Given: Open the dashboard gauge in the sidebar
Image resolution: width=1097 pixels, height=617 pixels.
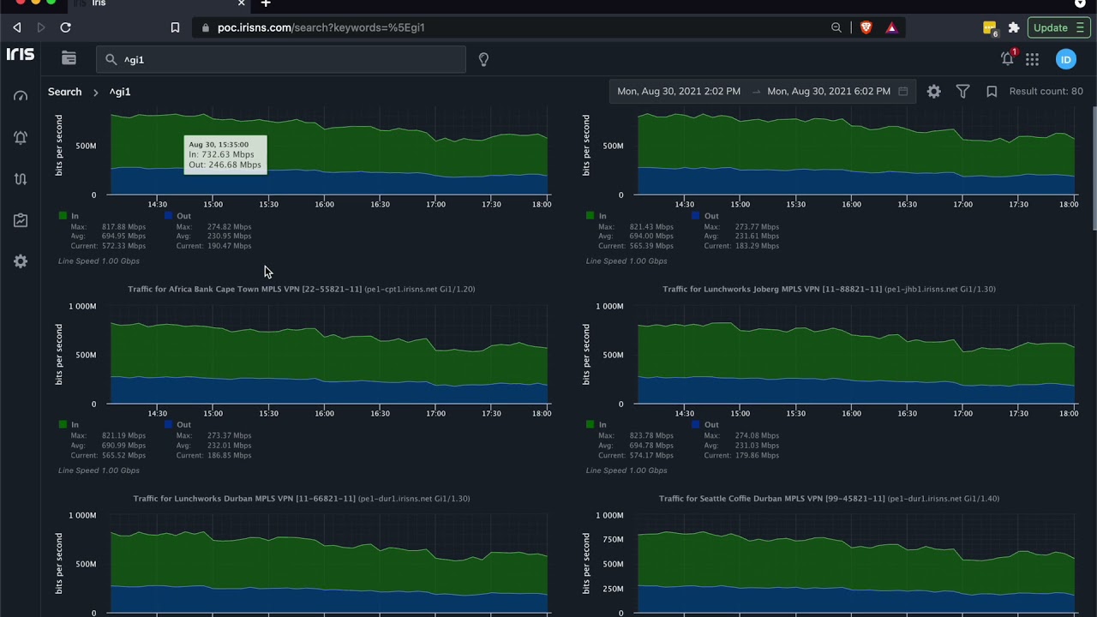Looking at the screenshot, I should pos(21,96).
